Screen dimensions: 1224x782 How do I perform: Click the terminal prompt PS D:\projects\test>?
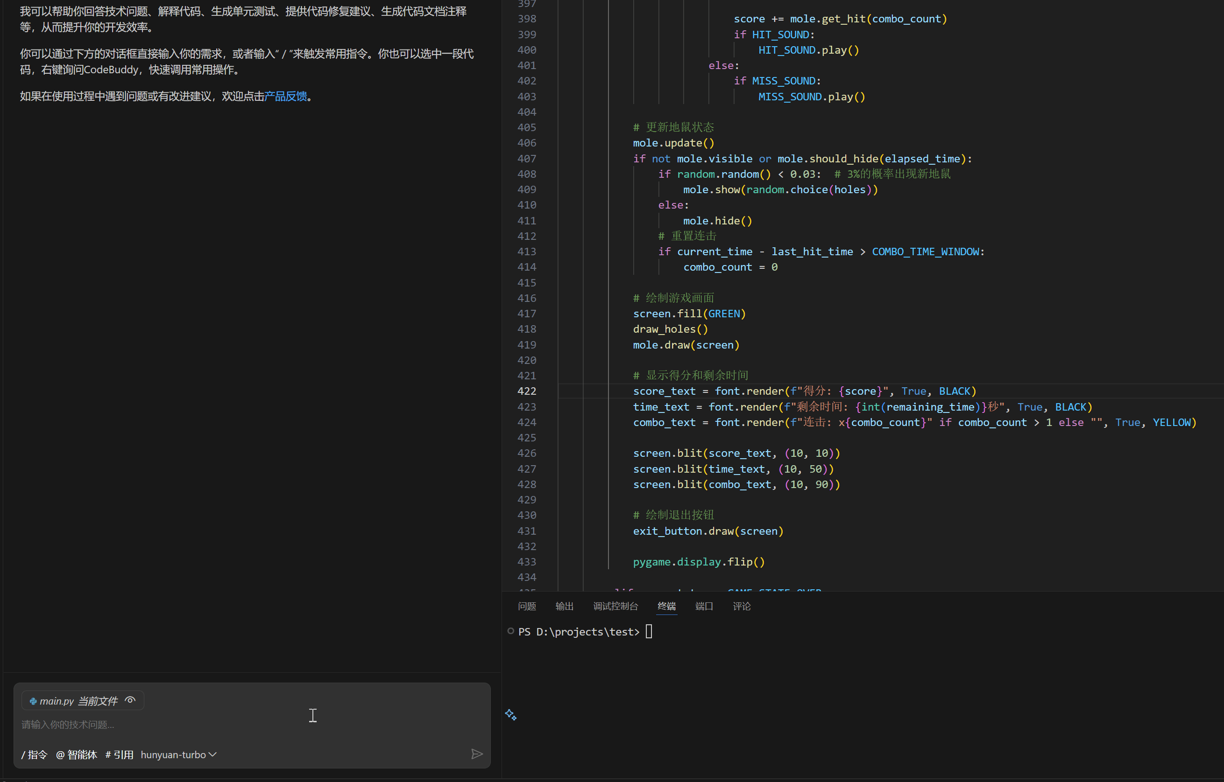point(579,632)
